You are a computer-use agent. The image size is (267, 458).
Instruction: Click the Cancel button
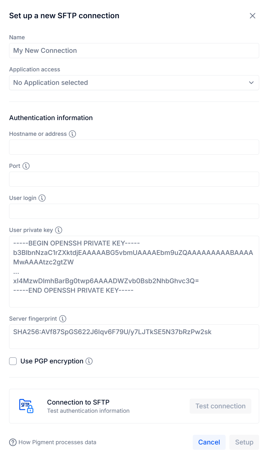pyautogui.click(x=209, y=442)
